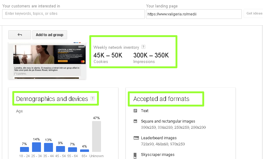Click Add to ad group button

click(x=50, y=35)
